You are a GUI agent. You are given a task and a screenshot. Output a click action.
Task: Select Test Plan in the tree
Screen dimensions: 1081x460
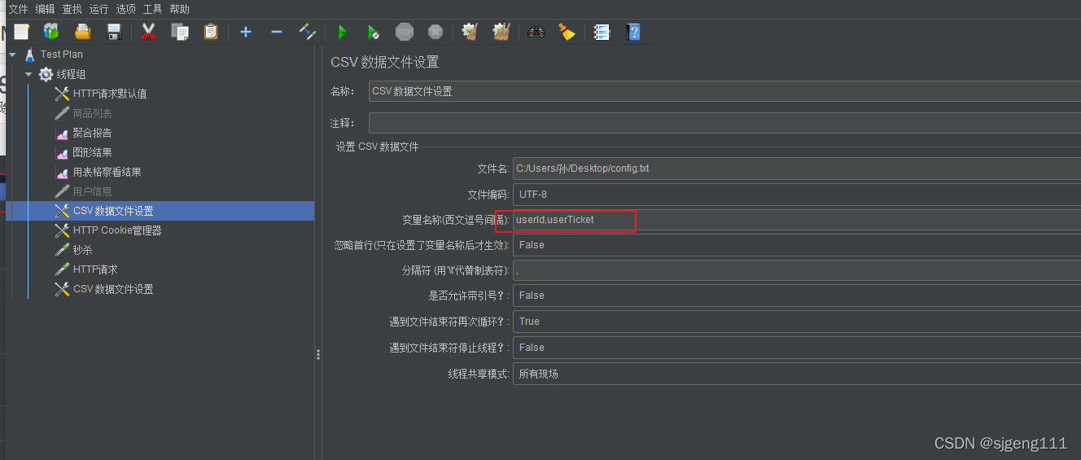point(62,55)
